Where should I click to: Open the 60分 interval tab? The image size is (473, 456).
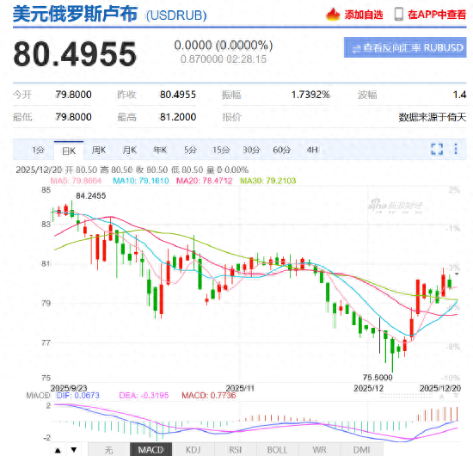click(282, 150)
